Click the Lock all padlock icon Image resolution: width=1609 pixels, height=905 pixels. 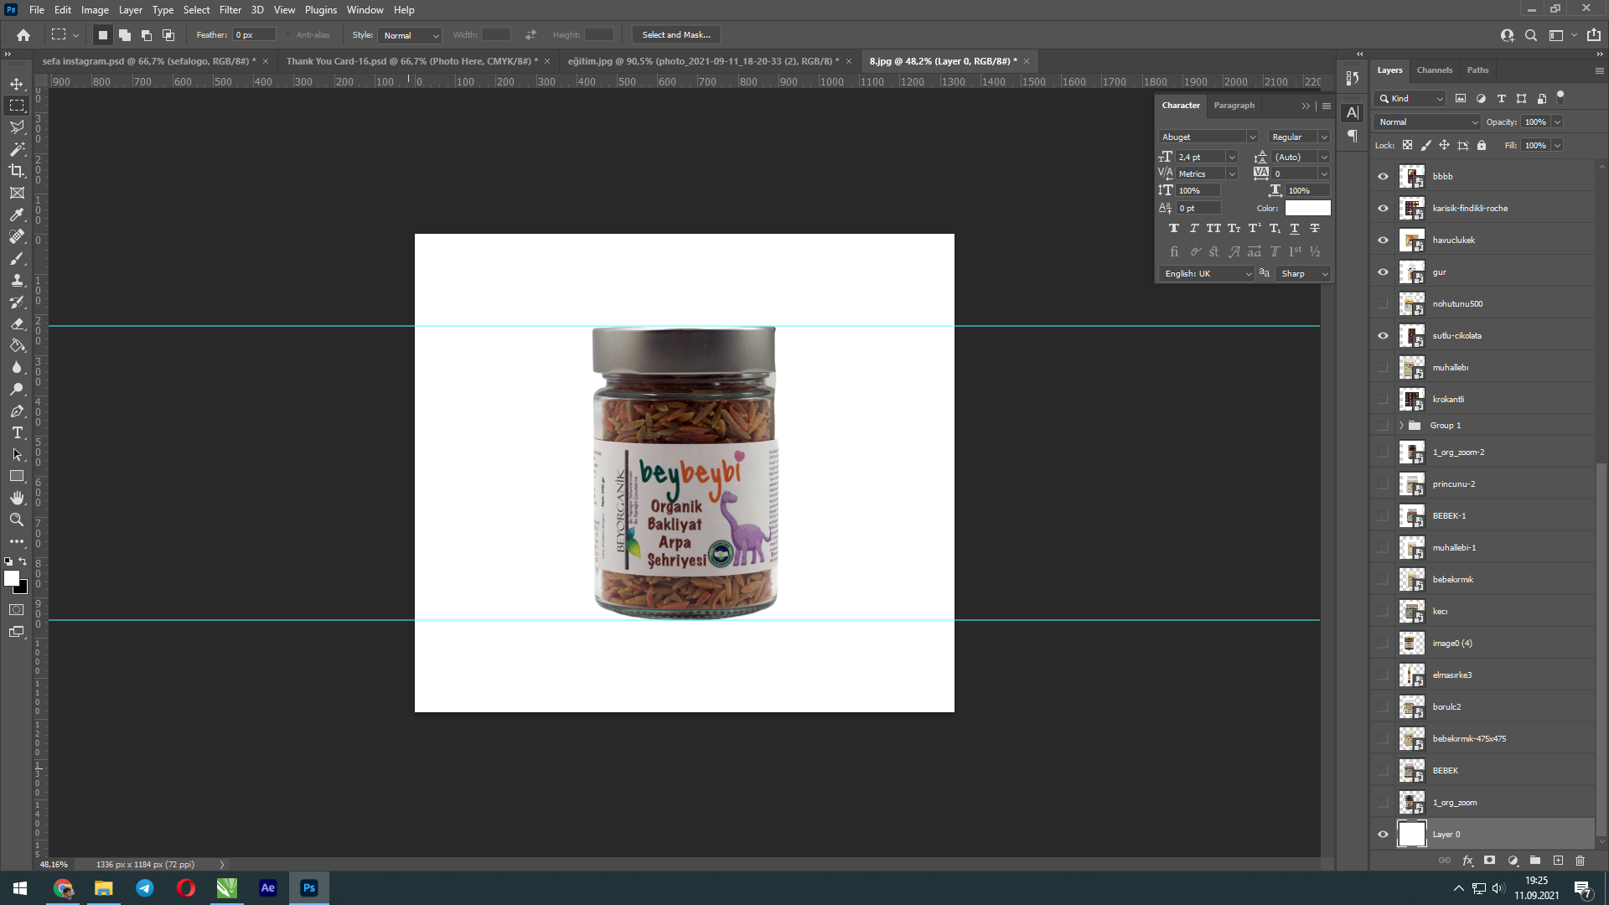pyautogui.click(x=1482, y=145)
